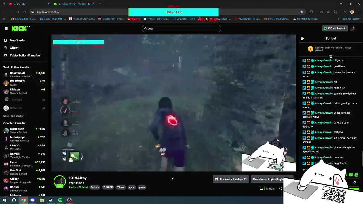Viewport: 363px width, 204px height.
Task: Open LEGOO VALORANT channel
Action: tap(24, 147)
